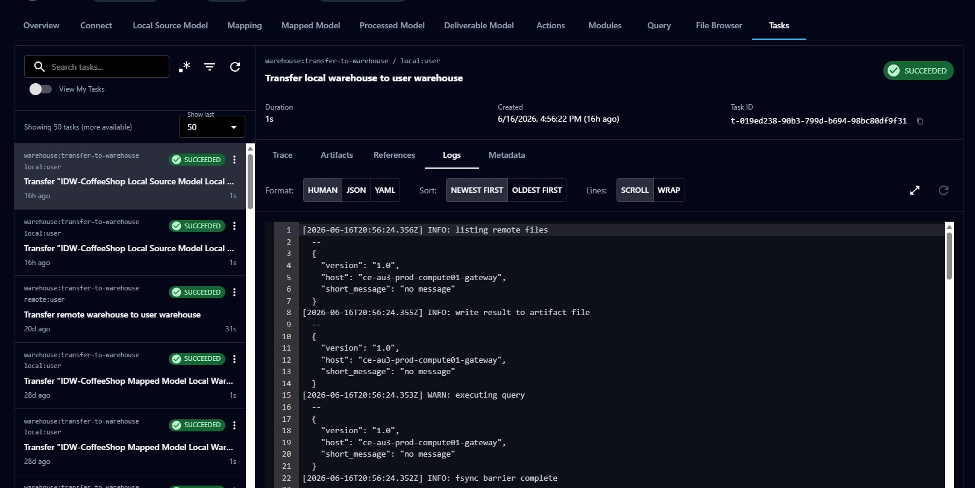Set log format to JSON
This screenshot has width=975, height=488.
click(x=356, y=190)
